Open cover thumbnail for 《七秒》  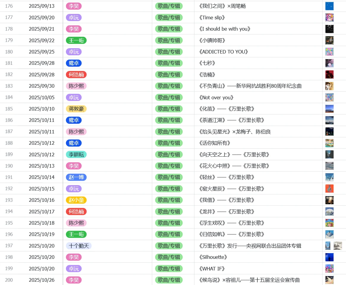pos(329,63)
